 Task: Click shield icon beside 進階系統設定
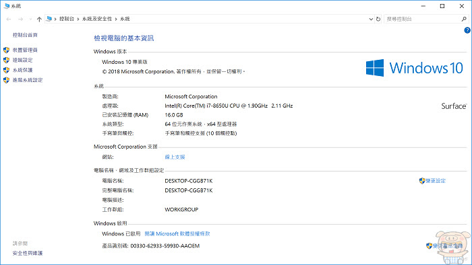point(6,80)
